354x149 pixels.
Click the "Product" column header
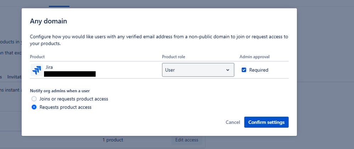point(37,57)
